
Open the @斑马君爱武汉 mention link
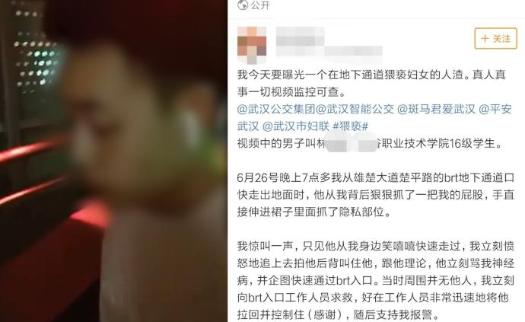pos(436,109)
